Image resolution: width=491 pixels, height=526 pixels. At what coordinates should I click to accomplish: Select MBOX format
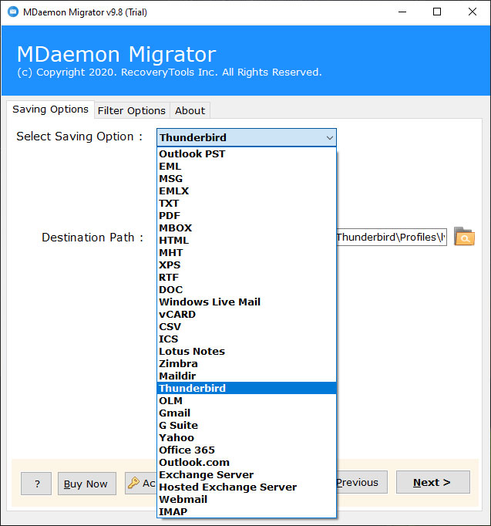pos(247,228)
